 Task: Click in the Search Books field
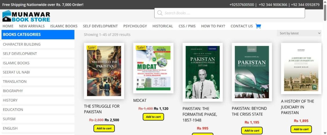[x=229, y=13]
